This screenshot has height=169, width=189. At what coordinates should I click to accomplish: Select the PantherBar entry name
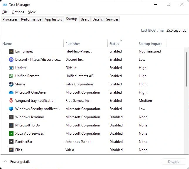tap(24, 142)
